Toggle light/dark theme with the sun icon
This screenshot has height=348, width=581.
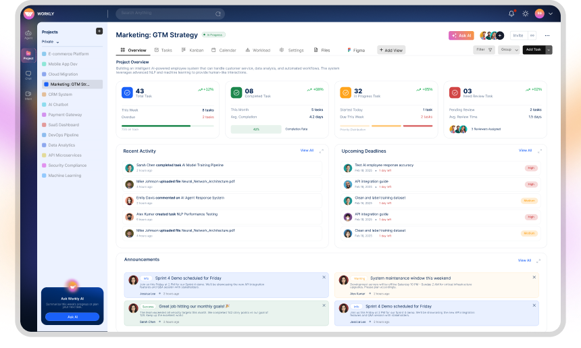pos(526,14)
